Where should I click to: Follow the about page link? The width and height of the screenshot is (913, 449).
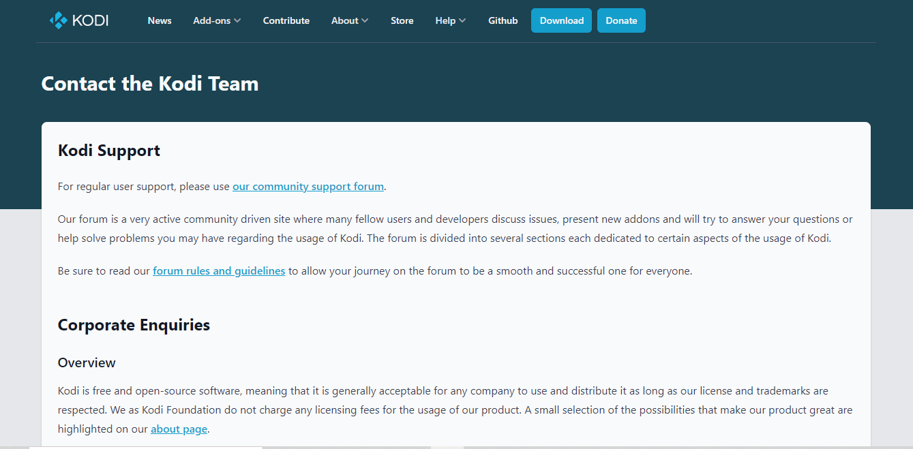tap(179, 429)
